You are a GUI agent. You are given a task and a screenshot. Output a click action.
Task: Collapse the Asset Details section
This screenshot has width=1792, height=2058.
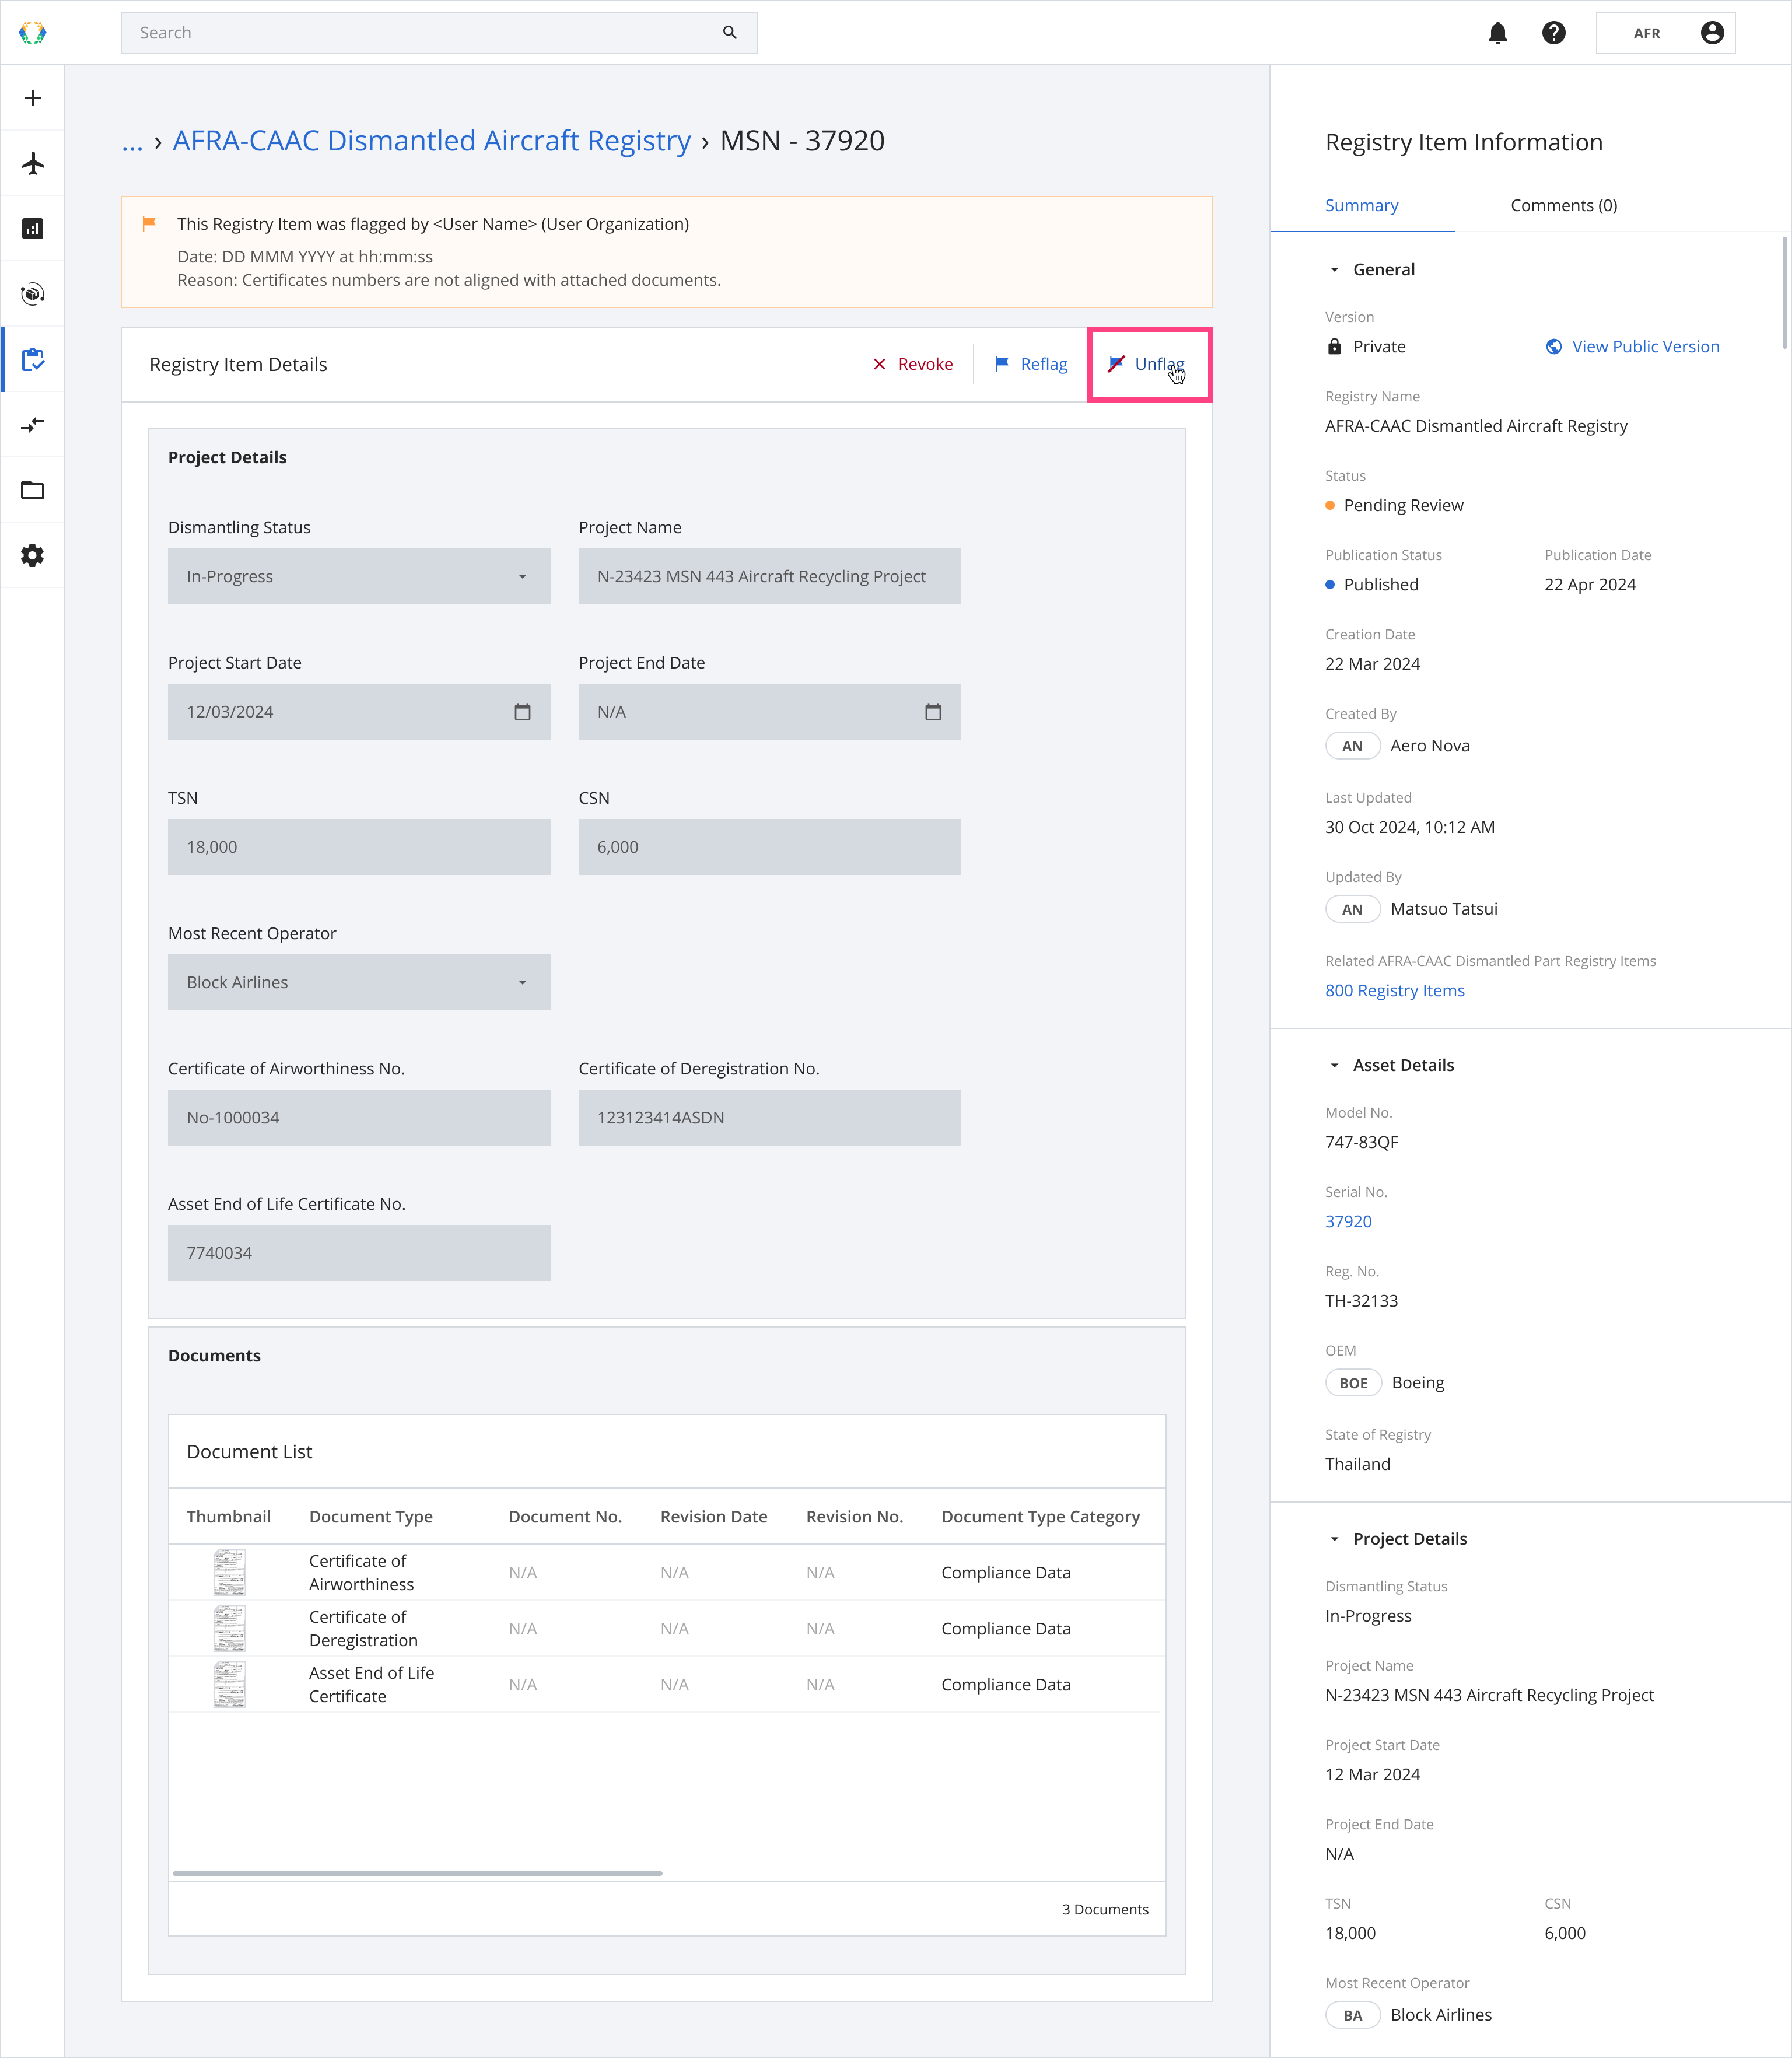[x=1334, y=1066]
